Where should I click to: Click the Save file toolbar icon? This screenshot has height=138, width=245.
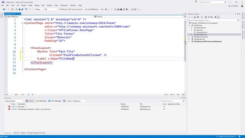pyautogui.click(x=20, y=9)
